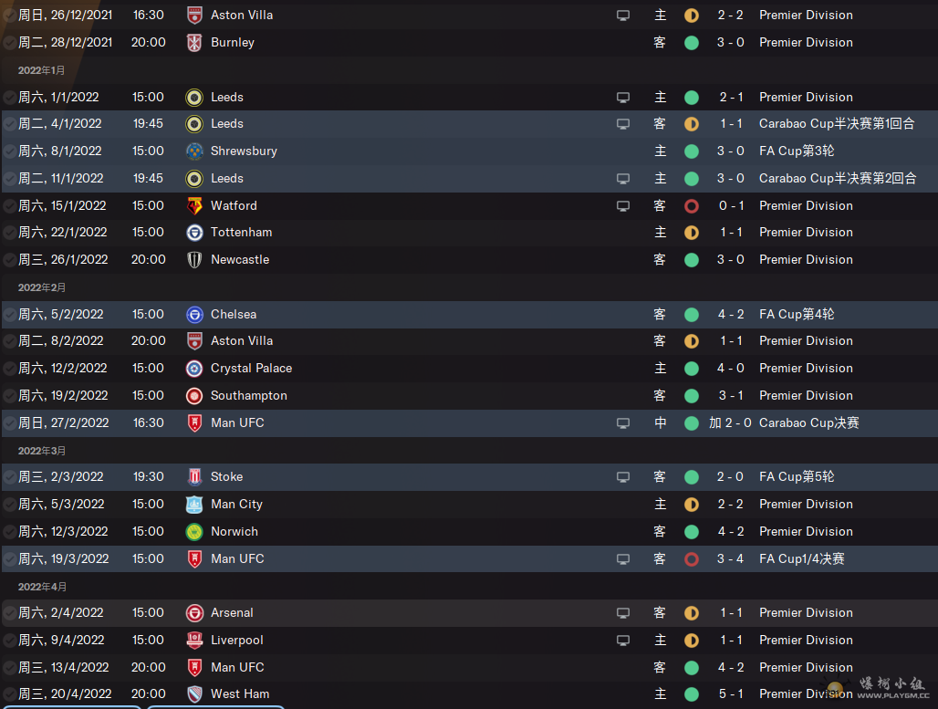The height and width of the screenshot is (709, 938).
Task: Open the Crystal Palace team link
Action: coord(251,368)
